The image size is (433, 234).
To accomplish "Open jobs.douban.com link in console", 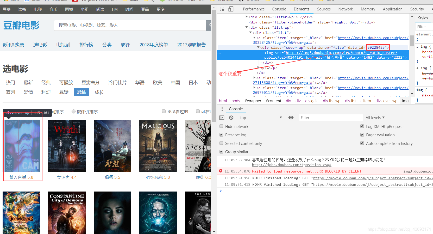I will (x=292, y=165).
